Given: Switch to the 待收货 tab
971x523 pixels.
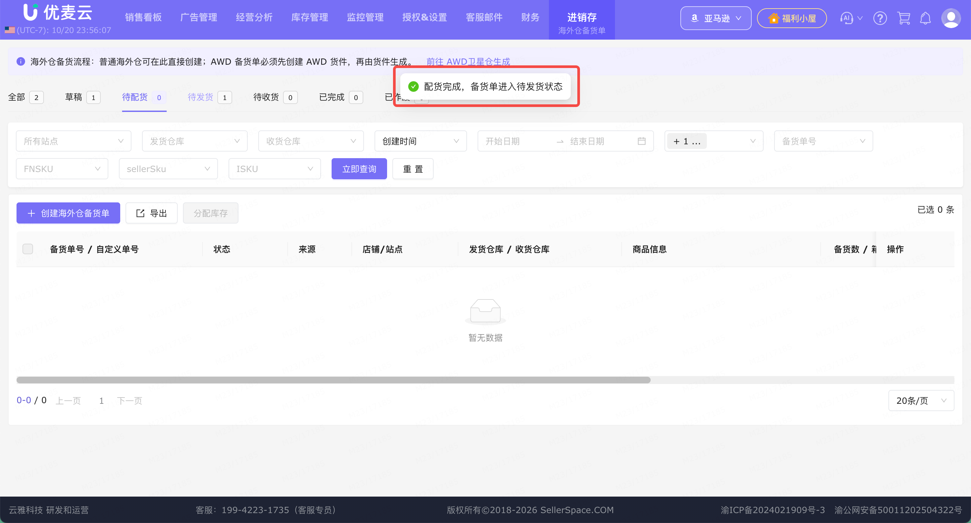Looking at the screenshot, I should pyautogui.click(x=275, y=97).
